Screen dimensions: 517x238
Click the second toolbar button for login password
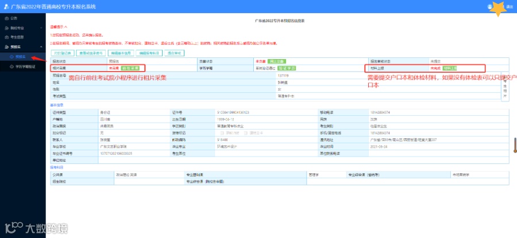click(x=91, y=53)
